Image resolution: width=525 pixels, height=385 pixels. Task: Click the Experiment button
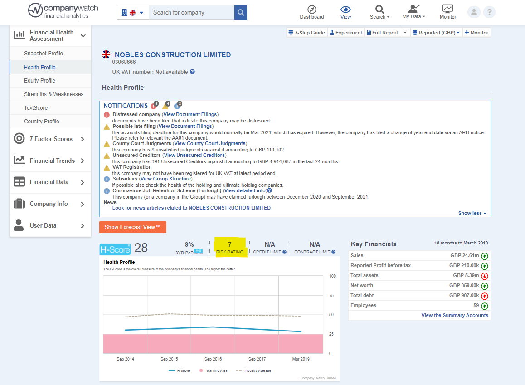(x=345, y=33)
